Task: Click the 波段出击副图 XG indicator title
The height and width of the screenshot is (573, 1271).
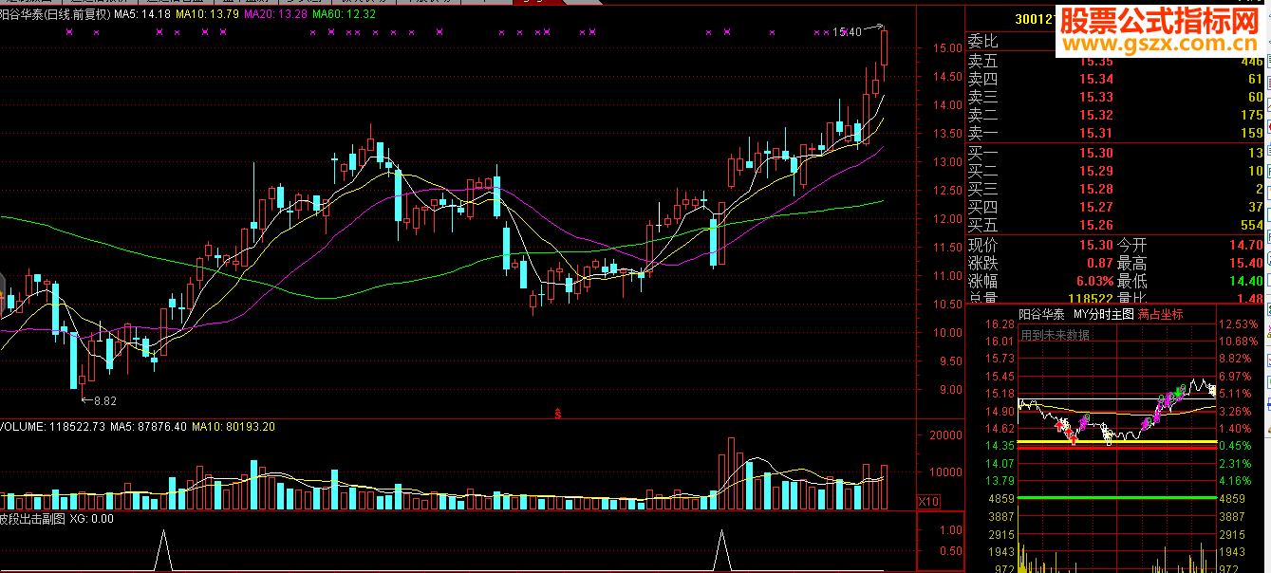Action: coord(56,519)
